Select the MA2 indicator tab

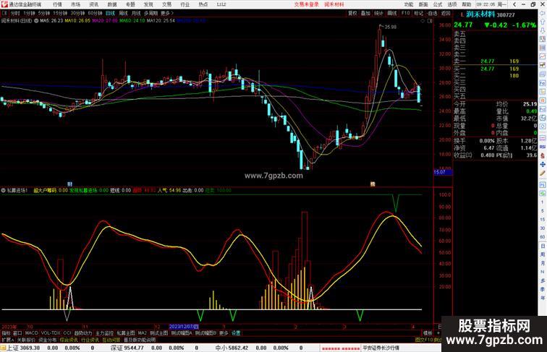click(143, 333)
